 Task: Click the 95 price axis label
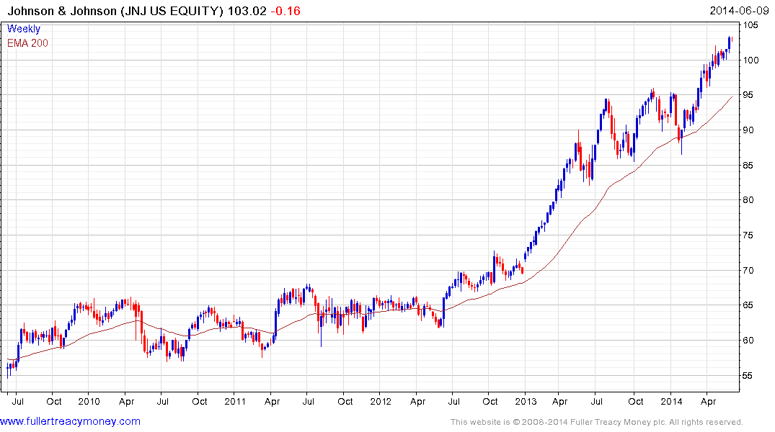(x=748, y=95)
